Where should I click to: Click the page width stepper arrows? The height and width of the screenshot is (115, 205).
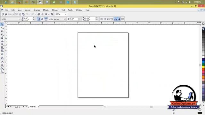[34, 18]
